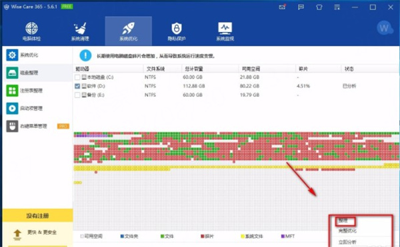Open the feedback chat icon in title bar
Screen dimensions: 400x247
pyautogui.click(x=301, y=7)
